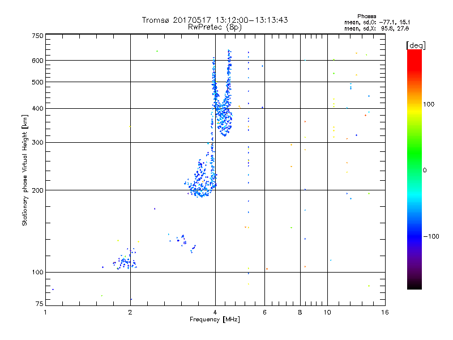Click the 'Frequency [MHz]' x-axis title
453x340 pixels.
[x=215, y=320]
